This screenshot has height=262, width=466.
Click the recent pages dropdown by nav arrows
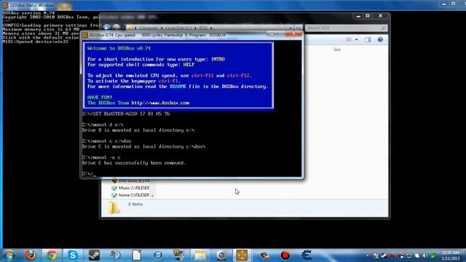123,28
